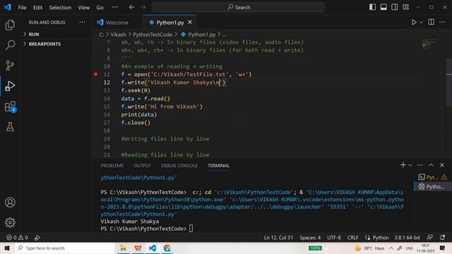Click the Search command center box
This screenshot has height=254, width=452.
pyautogui.click(x=238, y=7)
